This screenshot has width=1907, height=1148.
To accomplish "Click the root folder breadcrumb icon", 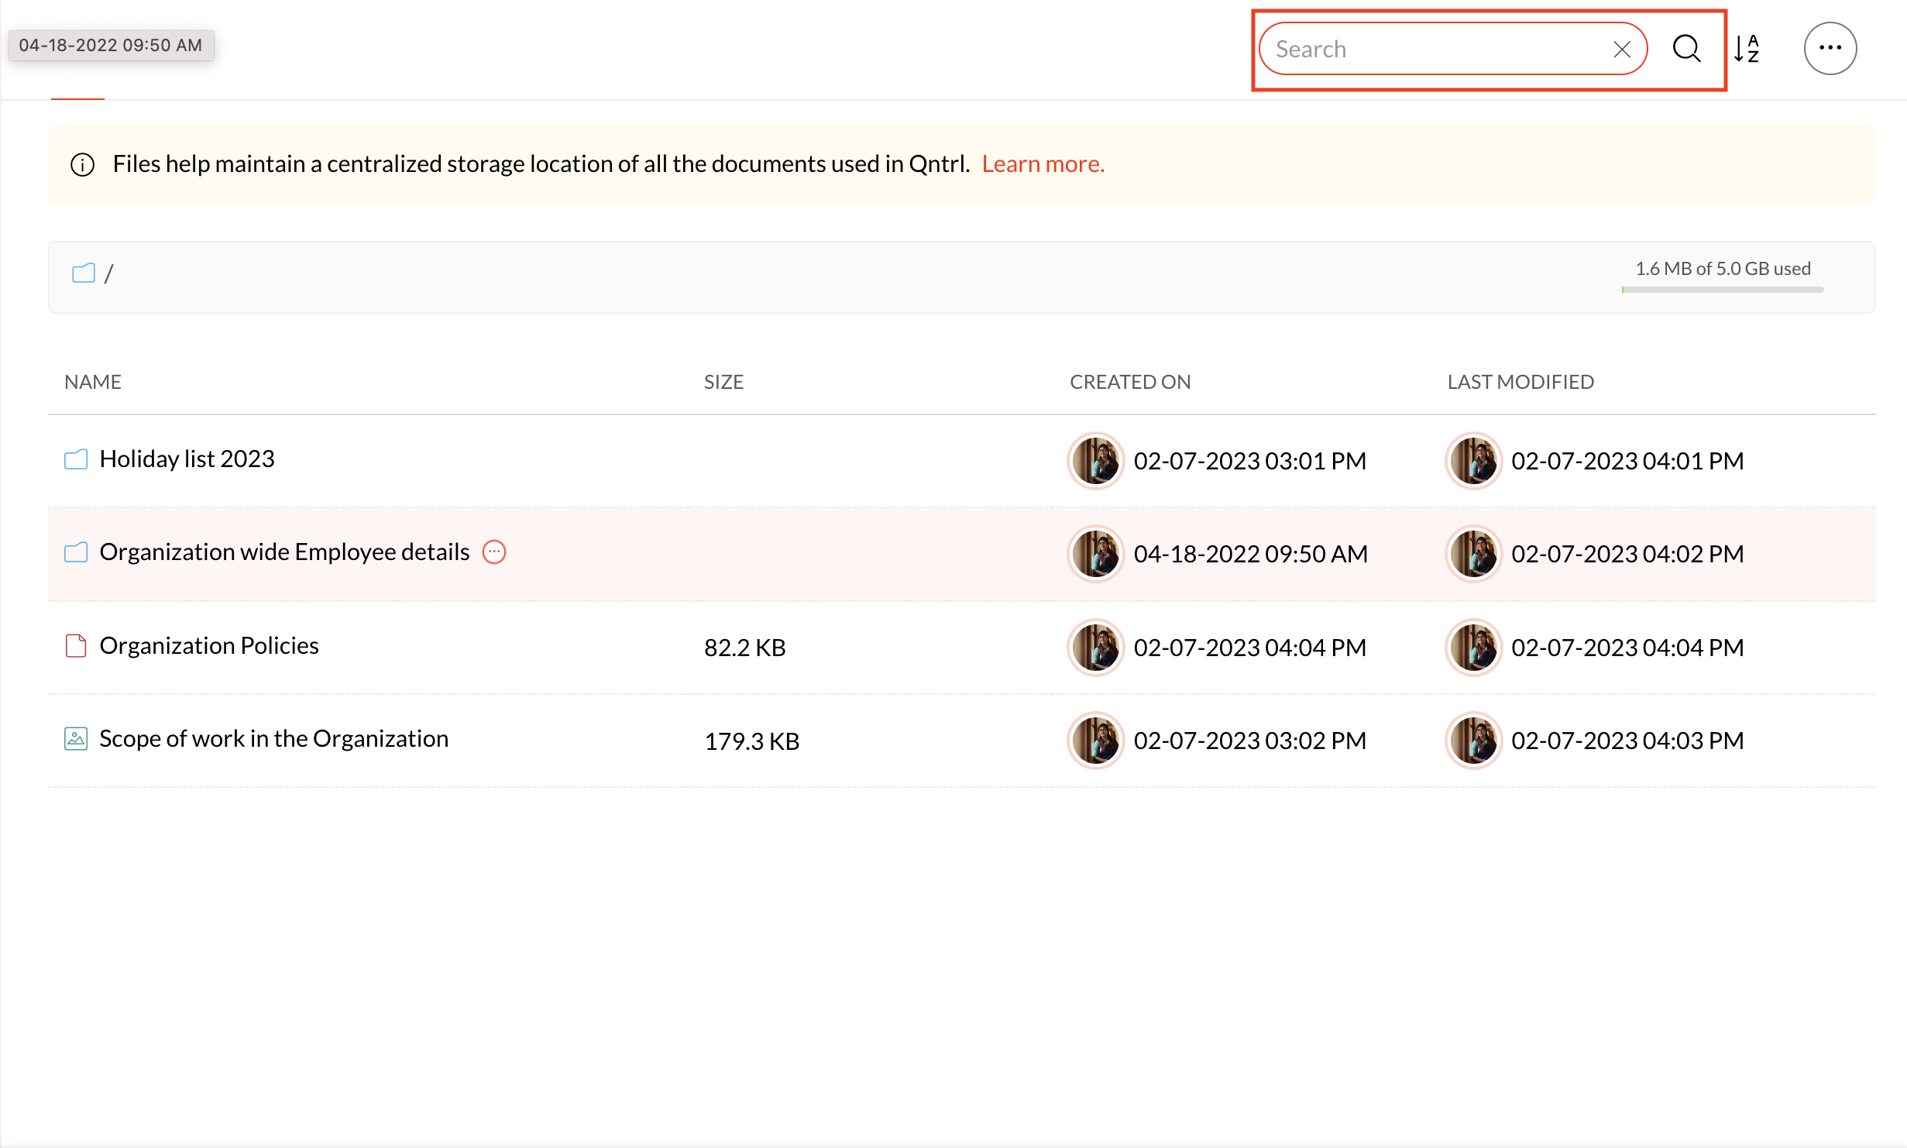I will [x=84, y=273].
